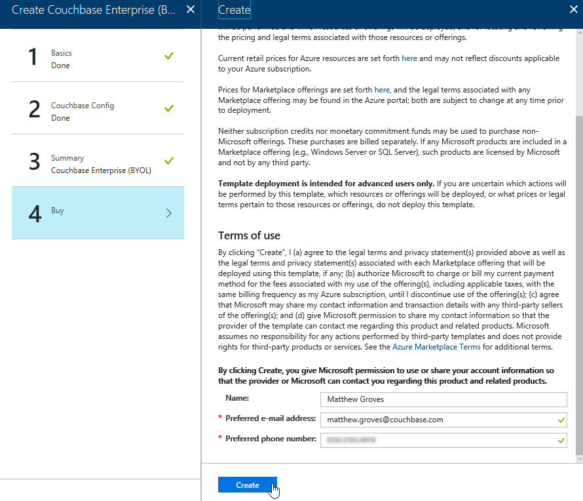This screenshot has width=583, height=501.
Task: Click the scrollbar down arrow
Action: (x=579, y=459)
